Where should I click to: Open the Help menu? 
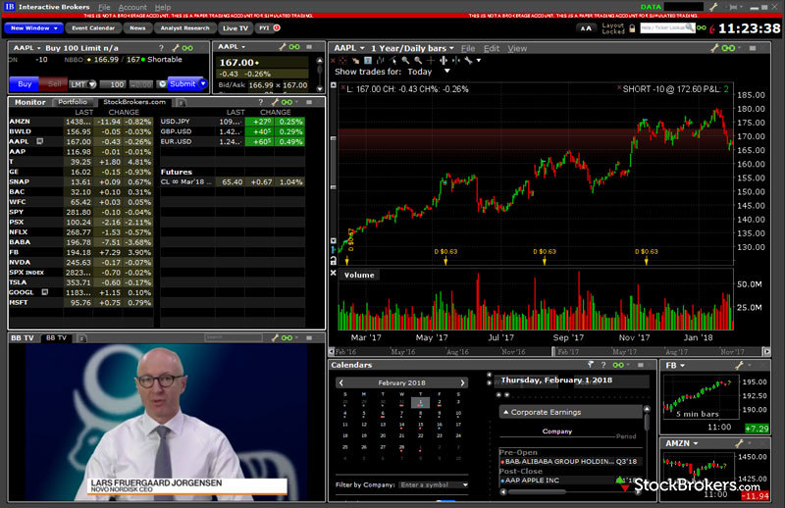(x=163, y=8)
